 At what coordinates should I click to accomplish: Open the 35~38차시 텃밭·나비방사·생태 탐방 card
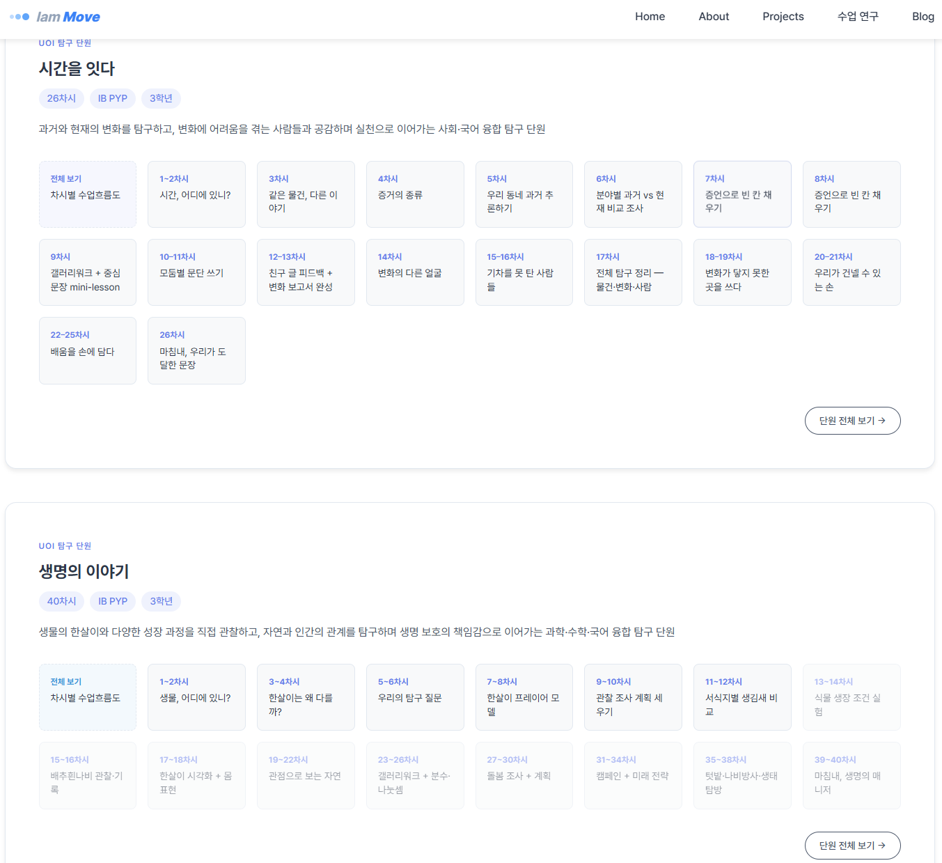(x=742, y=775)
